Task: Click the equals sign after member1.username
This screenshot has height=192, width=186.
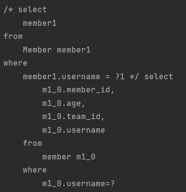Action: (x=108, y=76)
